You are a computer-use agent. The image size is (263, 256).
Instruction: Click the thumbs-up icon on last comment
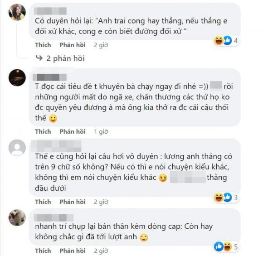(x=219, y=246)
